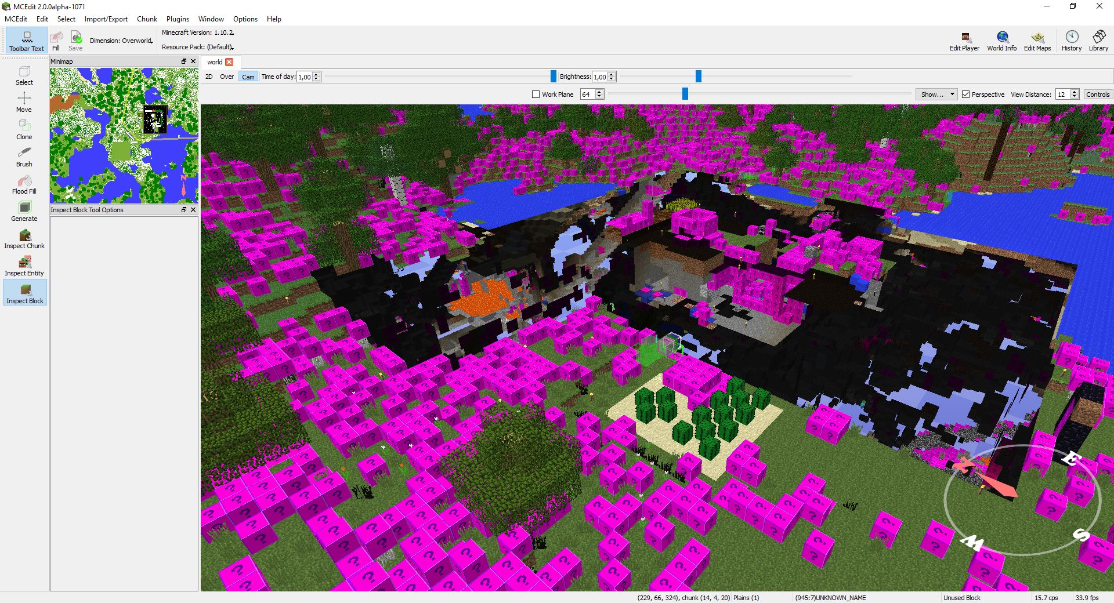Open the Chunk menu
This screenshot has height=603, width=1114.
point(147,19)
